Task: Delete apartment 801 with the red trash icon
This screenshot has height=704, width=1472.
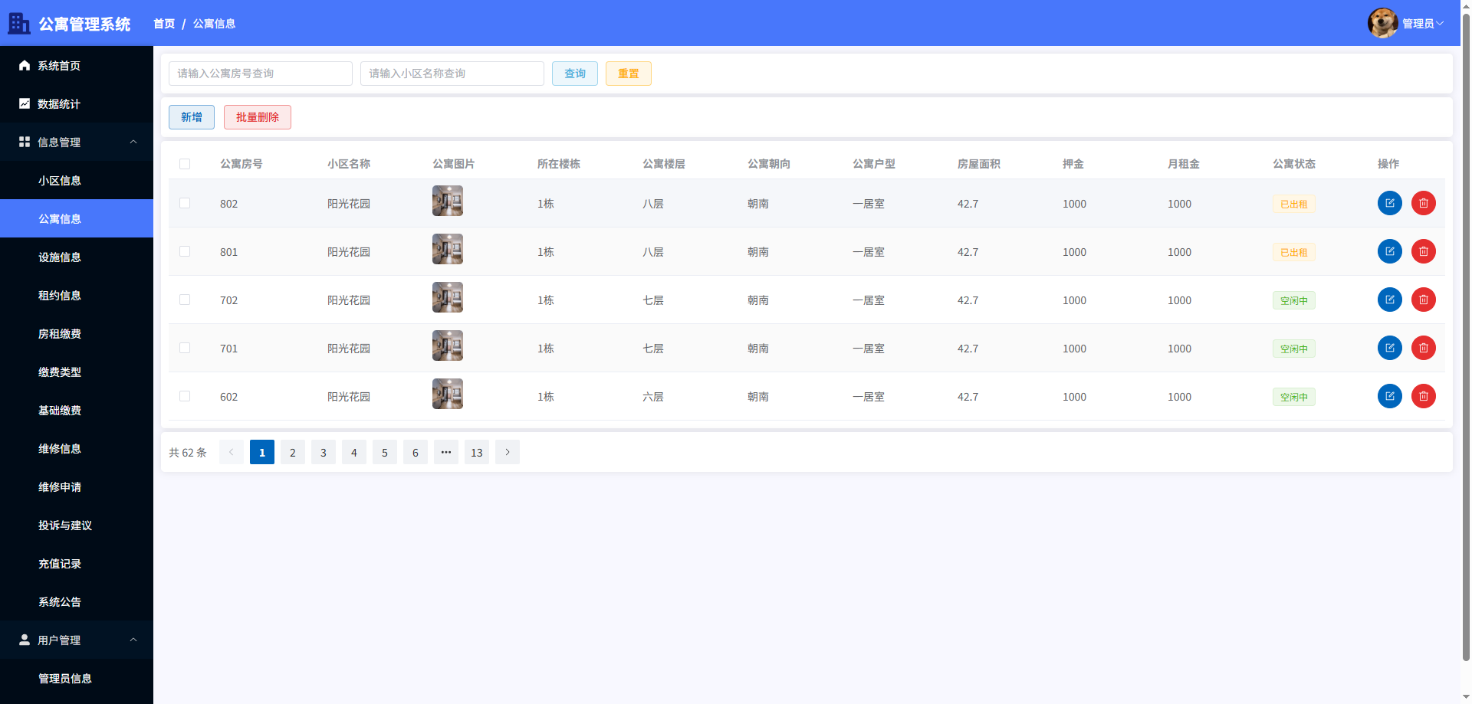Action: pyautogui.click(x=1424, y=251)
